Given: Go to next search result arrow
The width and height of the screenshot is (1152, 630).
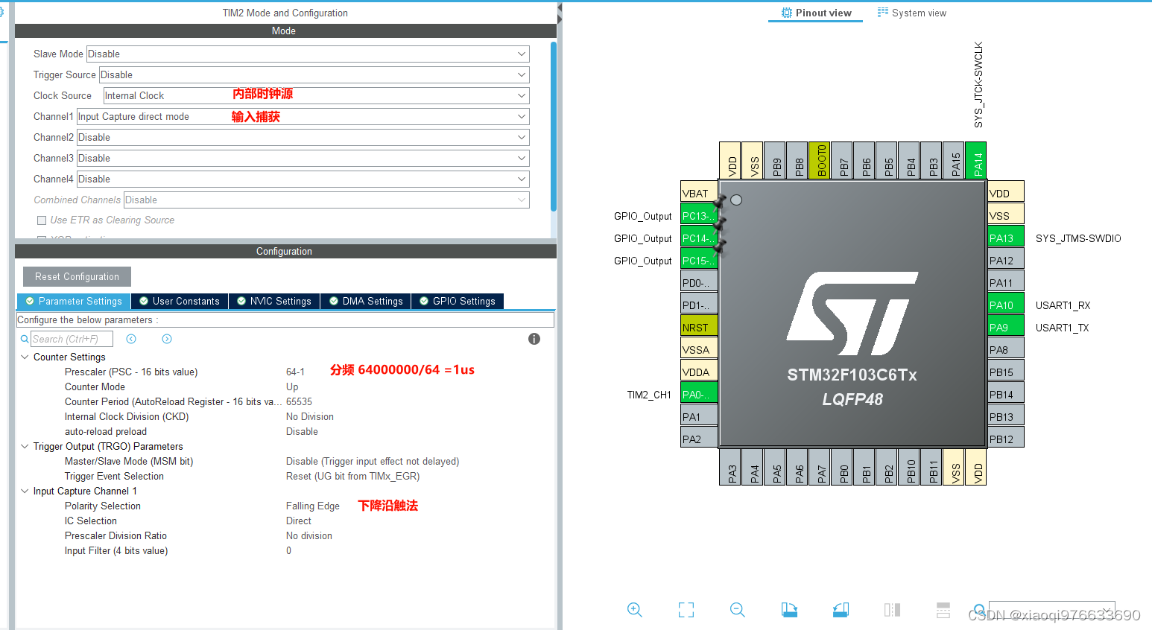Looking at the screenshot, I should click(167, 339).
